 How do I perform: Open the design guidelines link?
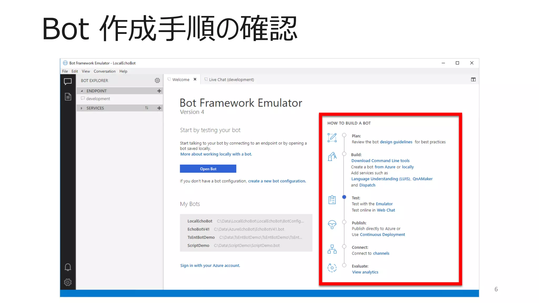click(x=396, y=142)
